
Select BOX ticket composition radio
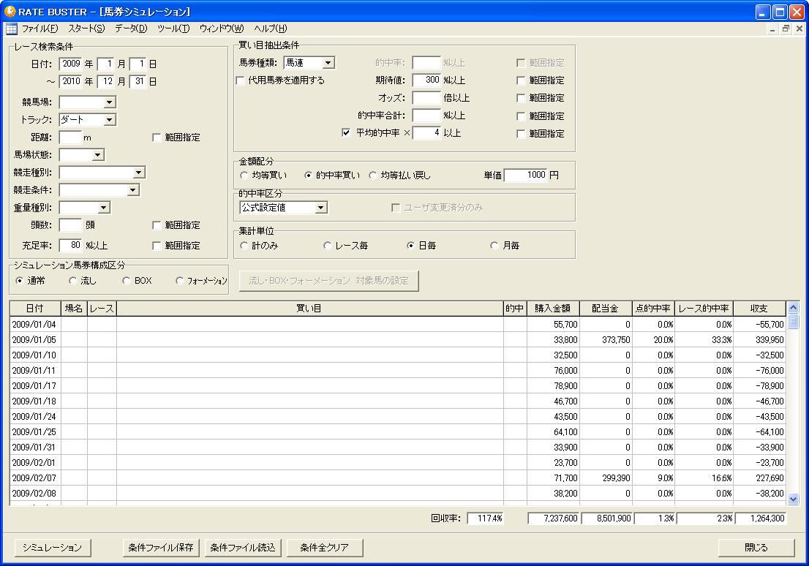point(126,281)
